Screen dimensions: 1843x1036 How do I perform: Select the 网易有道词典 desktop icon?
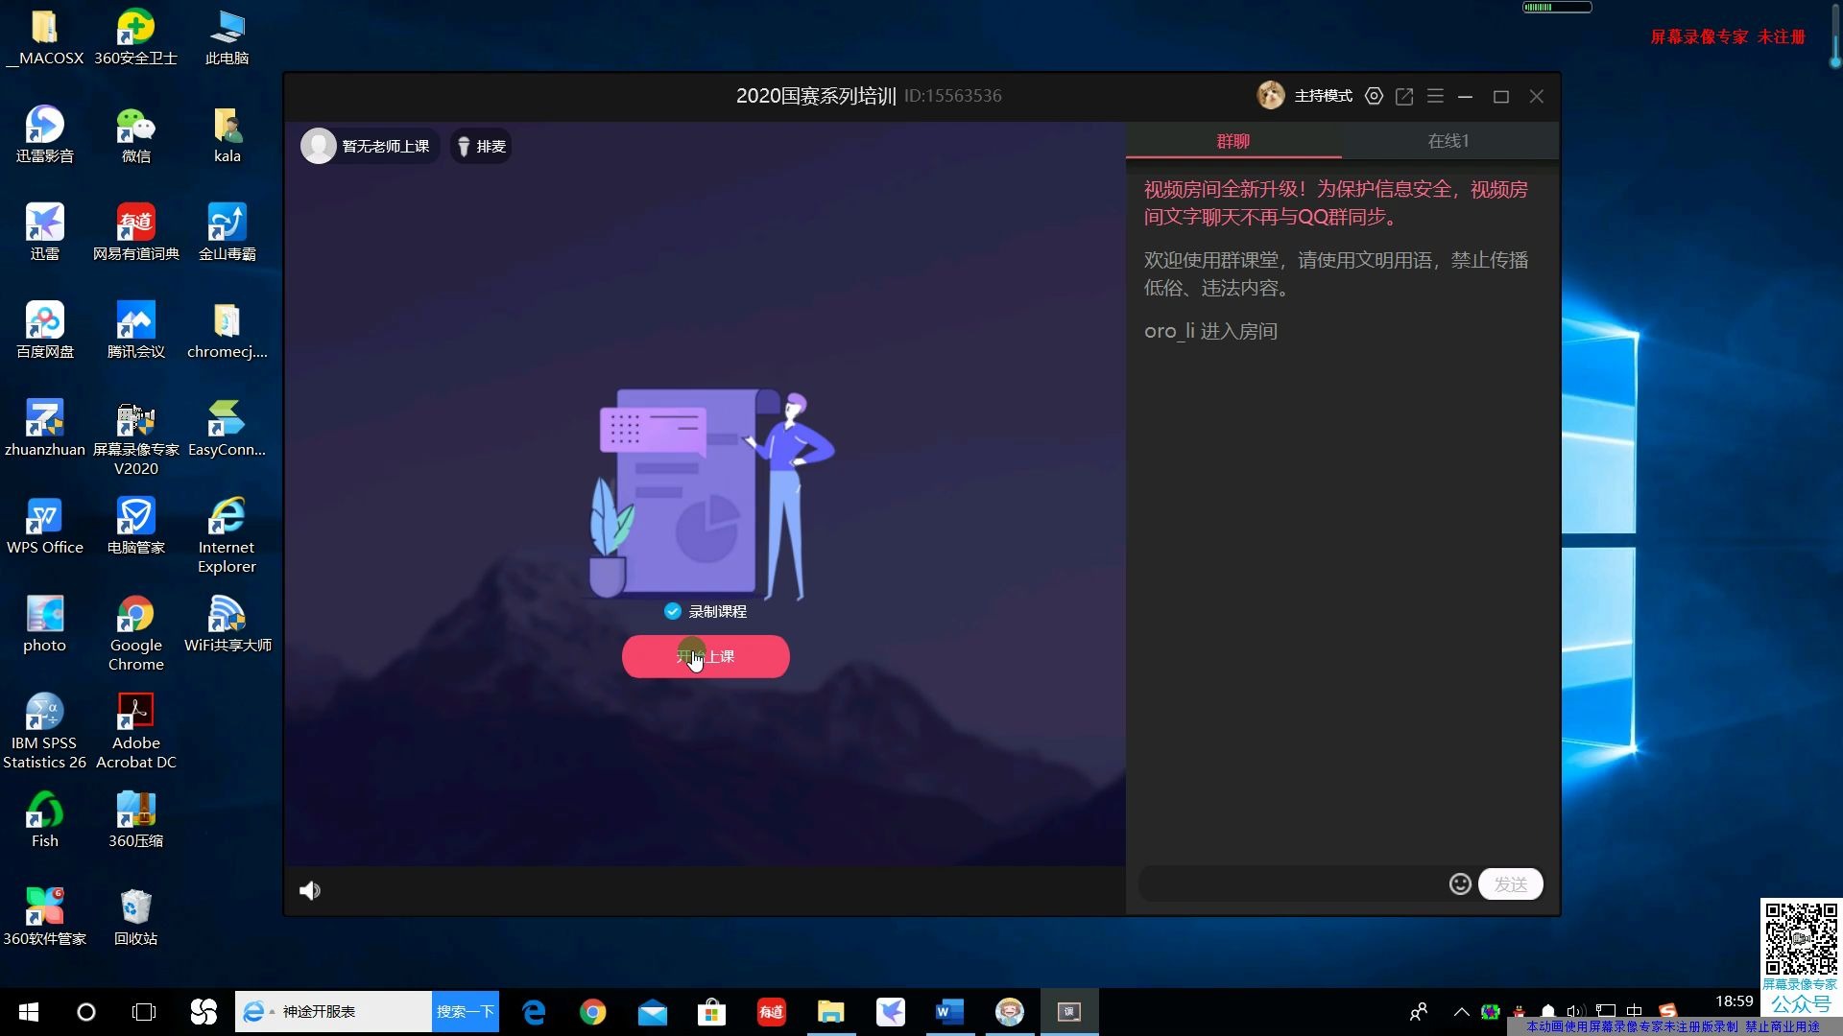click(135, 233)
